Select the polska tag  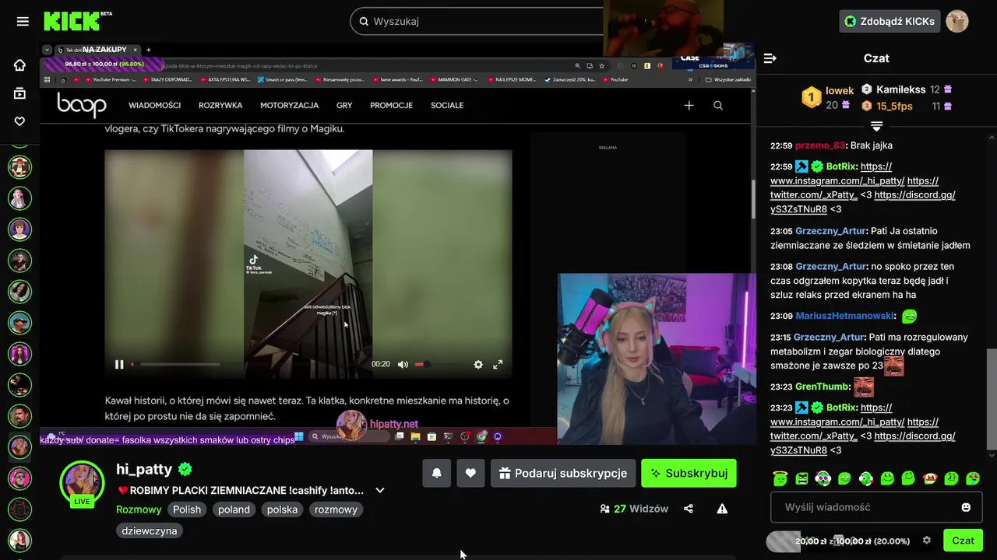click(282, 509)
